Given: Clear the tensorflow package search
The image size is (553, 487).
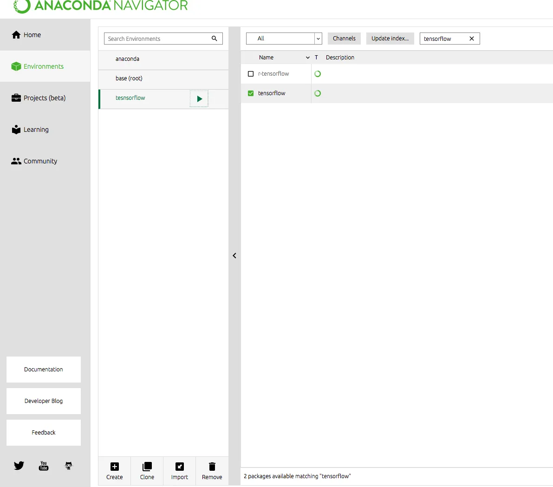Looking at the screenshot, I should [472, 39].
